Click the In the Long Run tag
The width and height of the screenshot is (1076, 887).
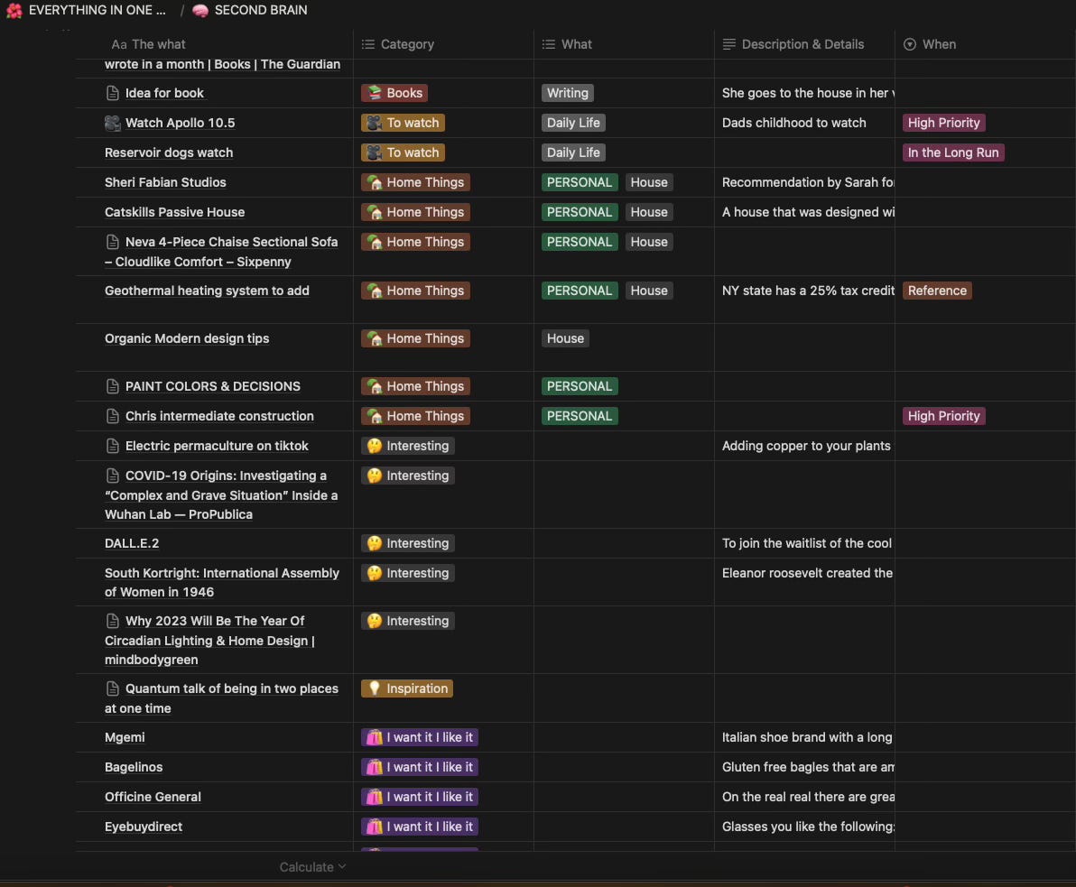coord(953,152)
